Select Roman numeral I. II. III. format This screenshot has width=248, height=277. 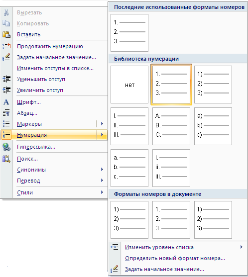pos(129,126)
